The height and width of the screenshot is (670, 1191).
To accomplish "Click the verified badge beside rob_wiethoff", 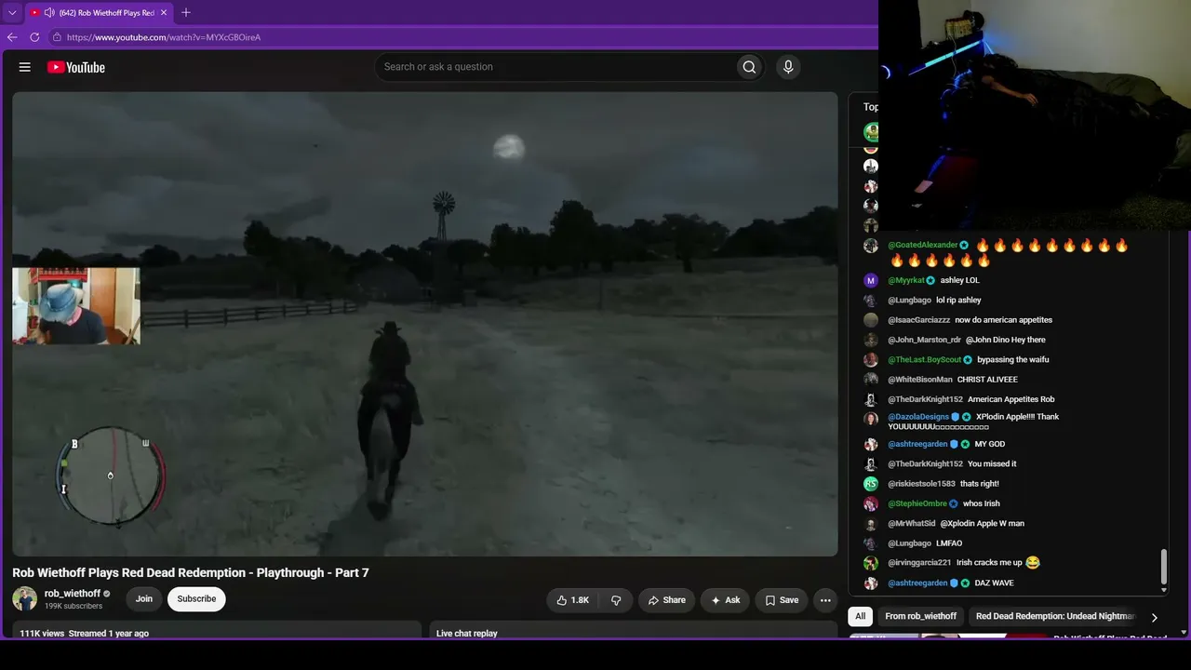I will pyautogui.click(x=107, y=594).
